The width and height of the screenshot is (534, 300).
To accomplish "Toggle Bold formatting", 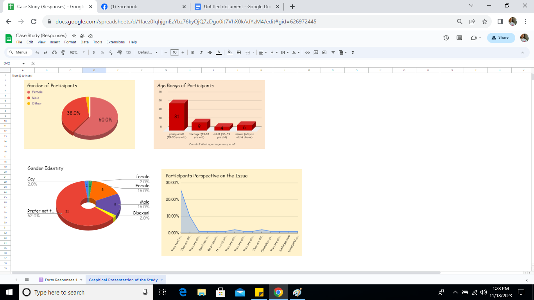I will click(x=193, y=52).
